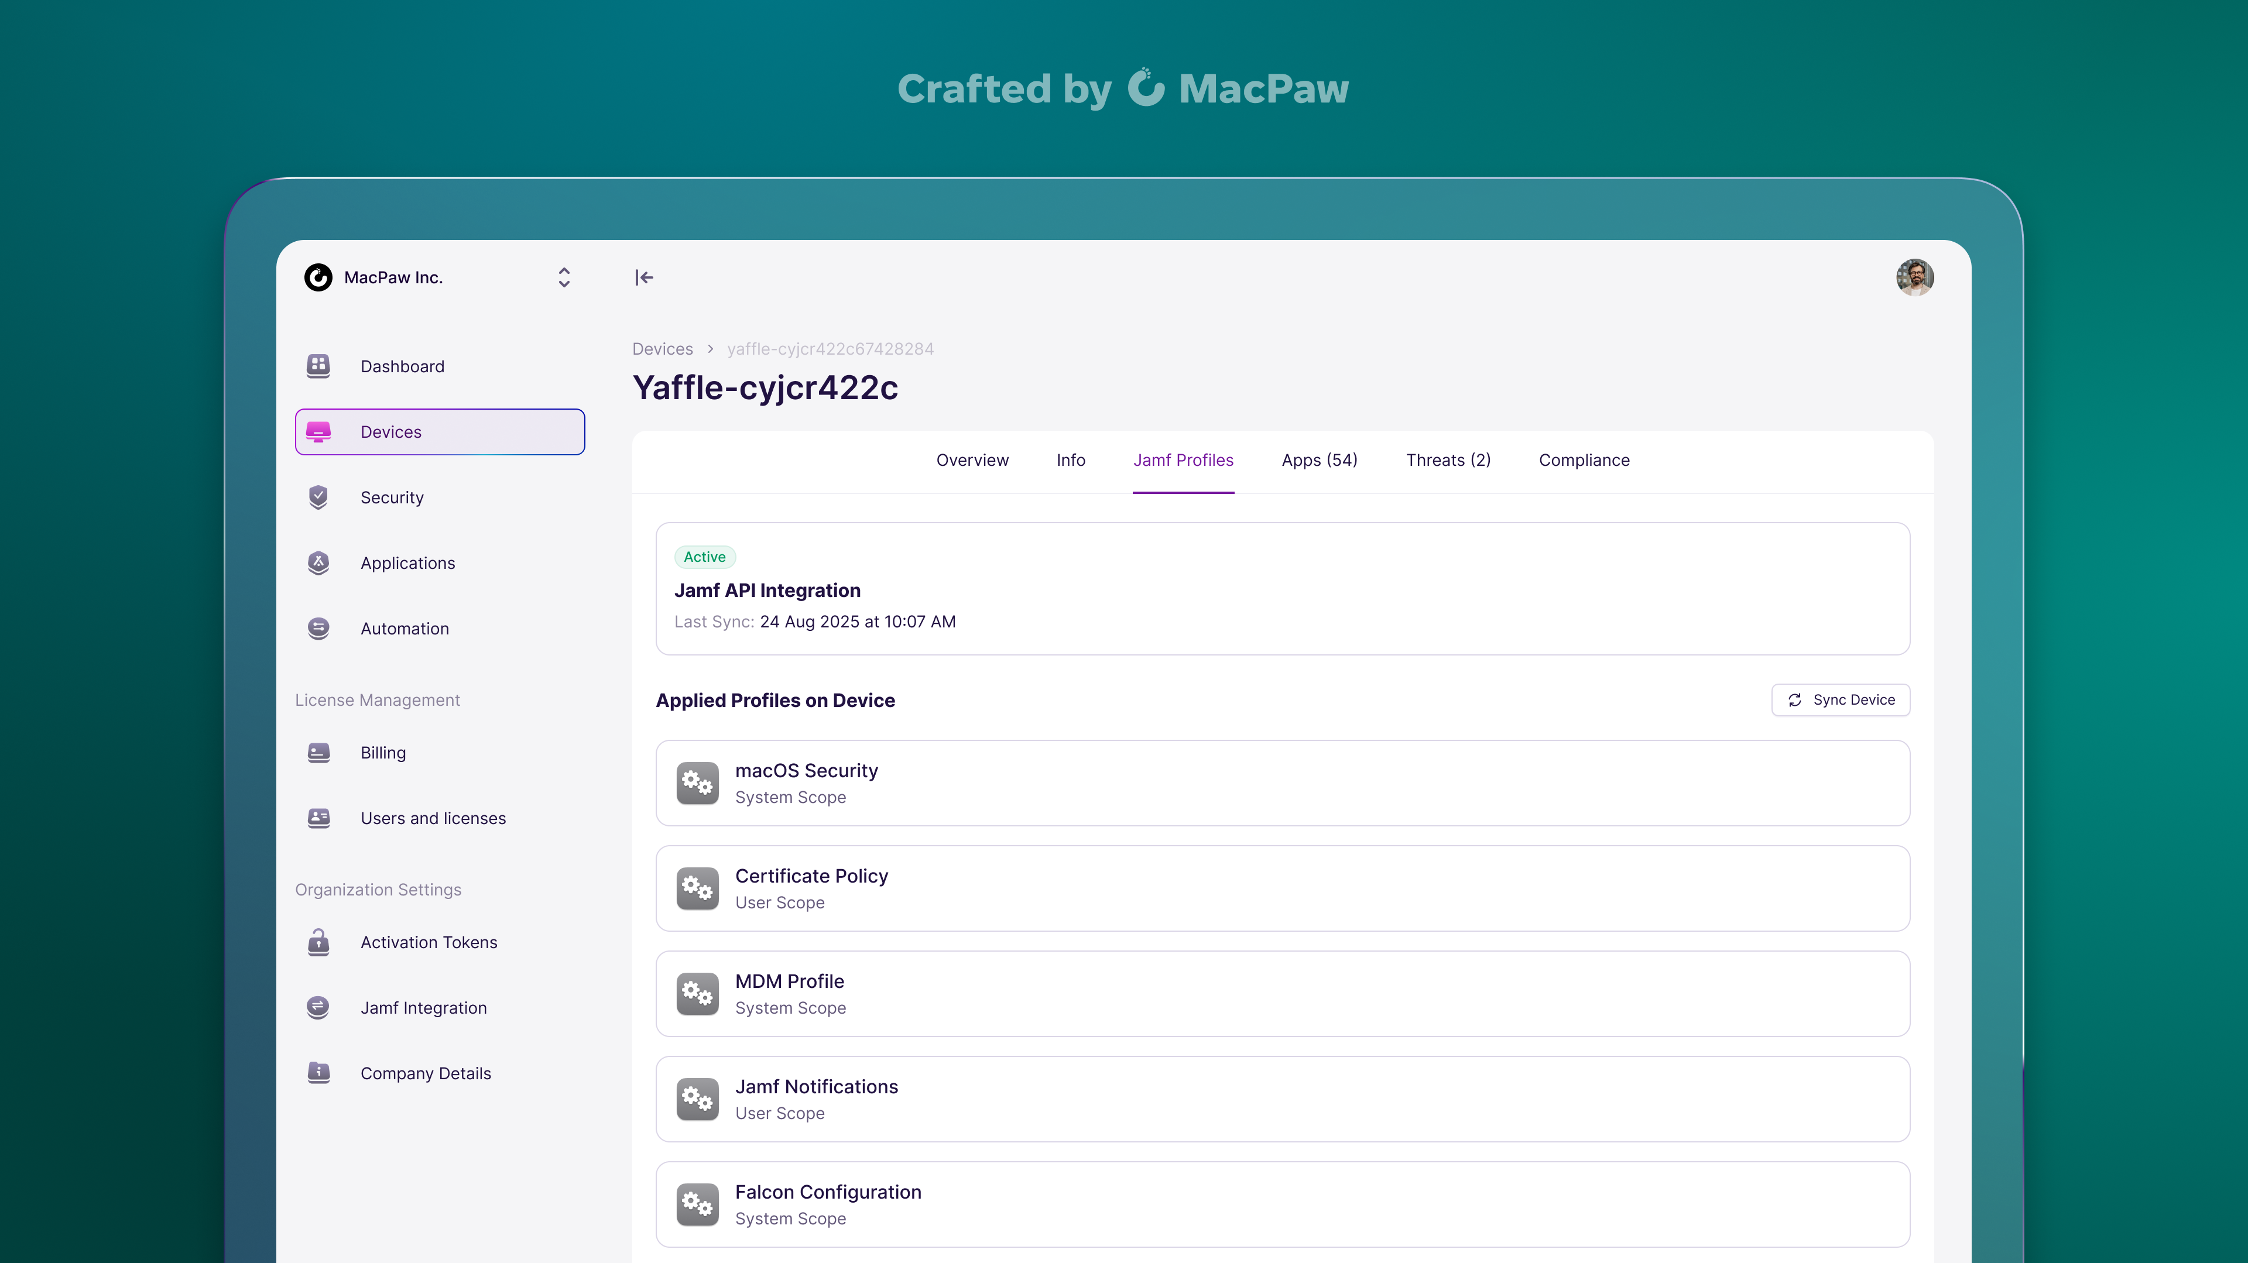Collapse the sidebar with the arrow icon
This screenshot has width=2248, height=1263.
point(644,277)
